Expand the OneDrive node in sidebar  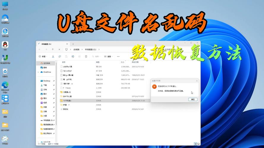click(38, 72)
